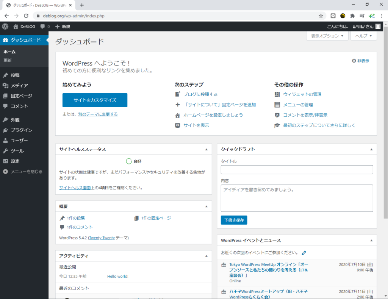Image resolution: width=388 pixels, height=299 pixels.
Task: Open ホームページを設定しましょう link
Action: [213, 115]
